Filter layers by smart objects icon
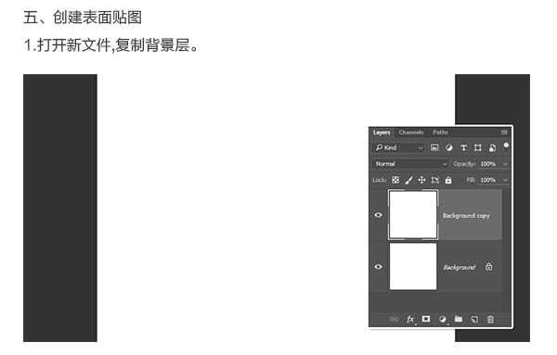 pos(492,147)
